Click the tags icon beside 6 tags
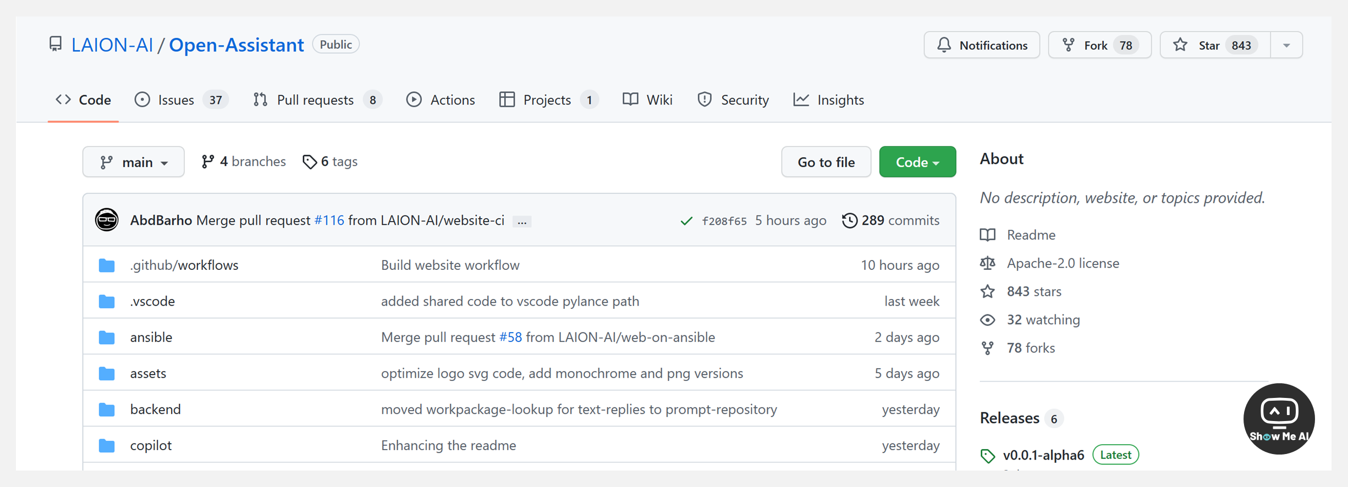1348x487 pixels. pyautogui.click(x=310, y=162)
